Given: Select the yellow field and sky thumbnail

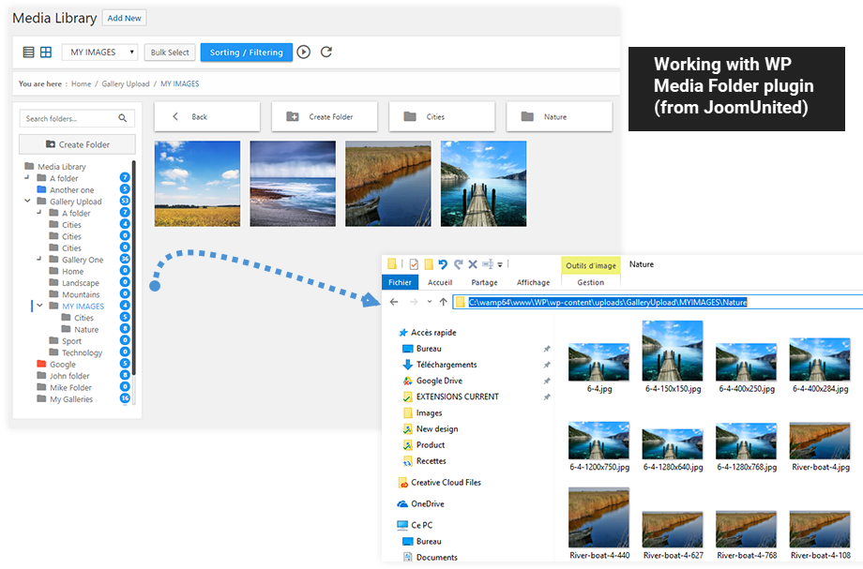Looking at the screenshot, I should tap(198, 184).
